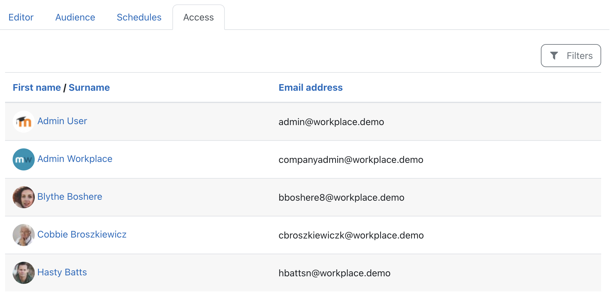Click the hbattsn@workplace.demo email cell
Screen dimensions: 610x293
(x=334, y=273)
